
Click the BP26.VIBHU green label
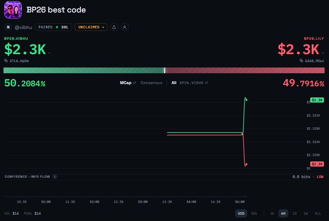[x=16, y=39]
